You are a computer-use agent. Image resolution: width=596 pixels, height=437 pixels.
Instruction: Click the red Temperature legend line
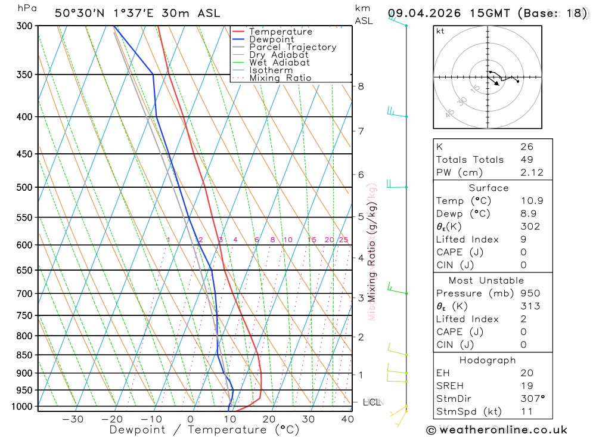point(238,32)
